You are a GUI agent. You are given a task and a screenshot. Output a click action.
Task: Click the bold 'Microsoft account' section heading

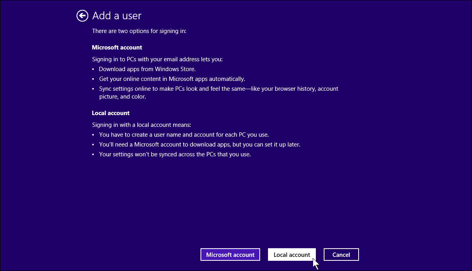(117, 48)
